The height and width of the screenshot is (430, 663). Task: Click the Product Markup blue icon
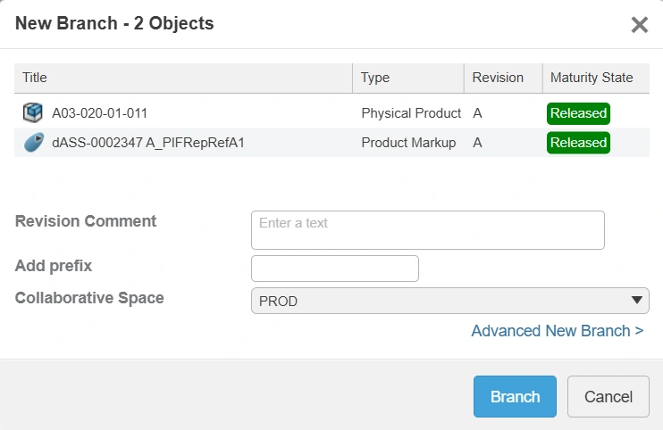33,143
